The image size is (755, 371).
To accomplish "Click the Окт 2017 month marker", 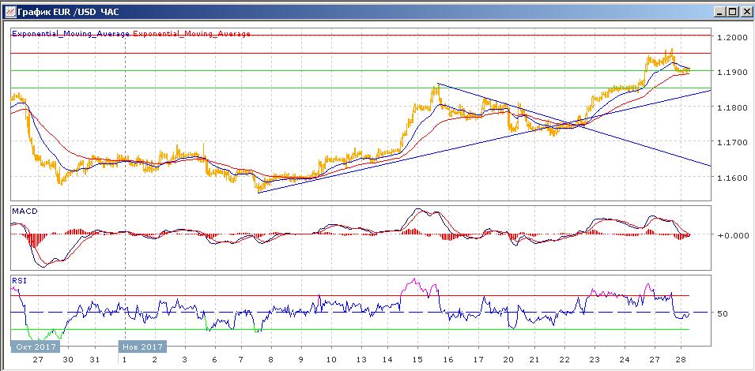I will [x=32, y=347].
